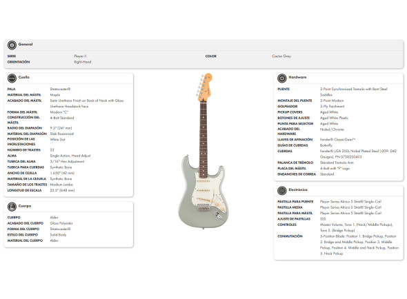Viewport: 407px width, 299px height.
Task: Click the RADIO DEL DIAPASÓN label
Action: click(x=25, y=128)
